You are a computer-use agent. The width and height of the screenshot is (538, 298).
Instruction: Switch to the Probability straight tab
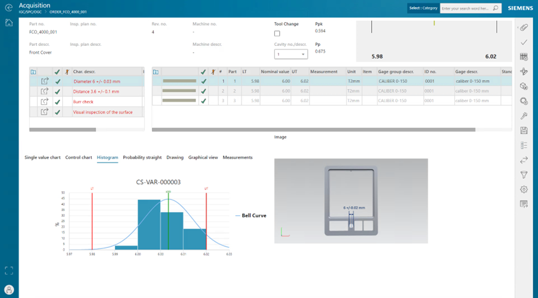[x=142, y=157]
